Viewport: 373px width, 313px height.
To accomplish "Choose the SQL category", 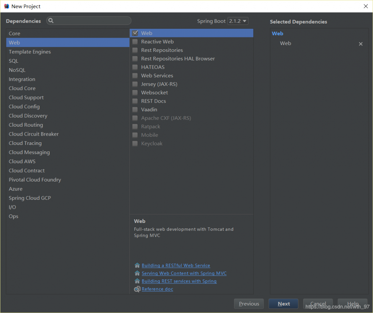I will [68, 61].
